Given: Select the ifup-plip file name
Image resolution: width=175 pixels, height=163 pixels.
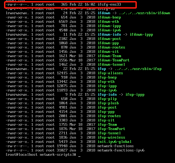Looking at the screenshot, I should coord(107,99).
